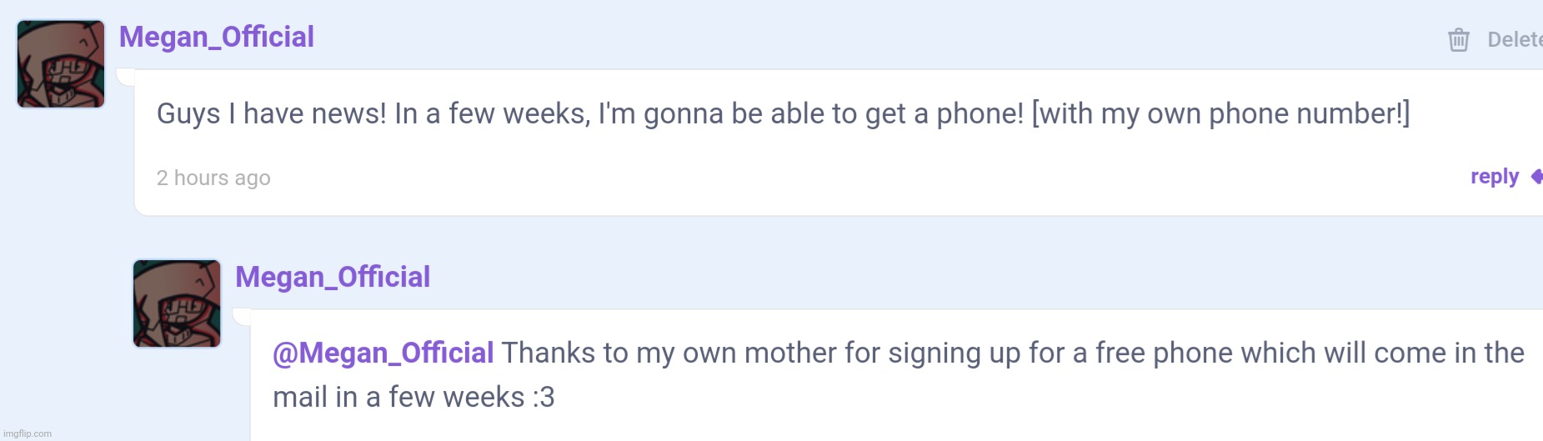Click the words 'free phone' in the reply

1164,353
